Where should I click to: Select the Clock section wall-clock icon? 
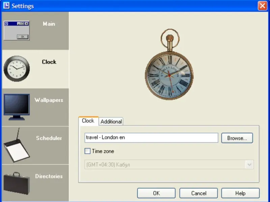click(17, 69)
